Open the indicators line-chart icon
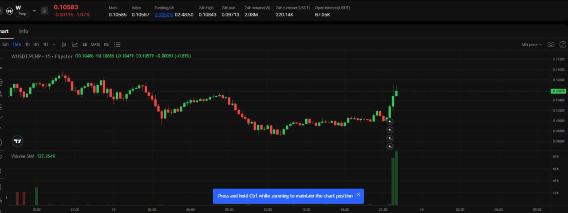Screen dimensions: 568x213 click(75, 44)
